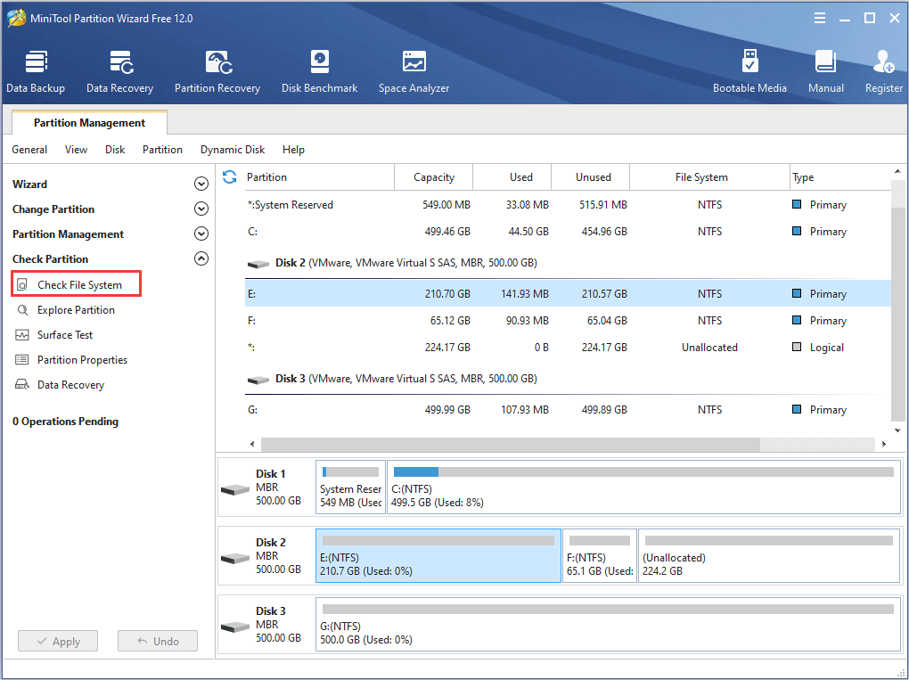Open the Dynamic Disk menu

coord(232,150)
